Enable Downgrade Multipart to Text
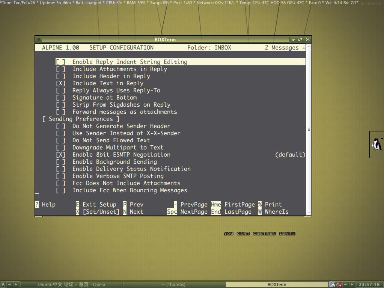 pos(60,148)
